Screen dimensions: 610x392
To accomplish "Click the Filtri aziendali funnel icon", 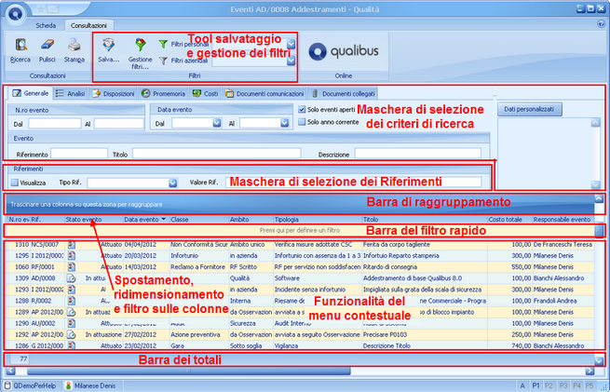I will [163, 61].
